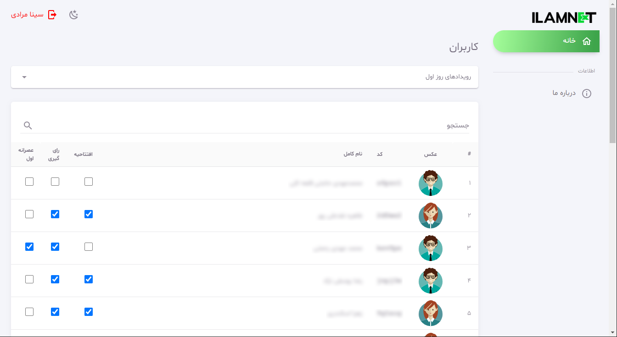Open درباره ما via the info icon
The width and height of the screenshot is (617, 337).
[586, 93]
